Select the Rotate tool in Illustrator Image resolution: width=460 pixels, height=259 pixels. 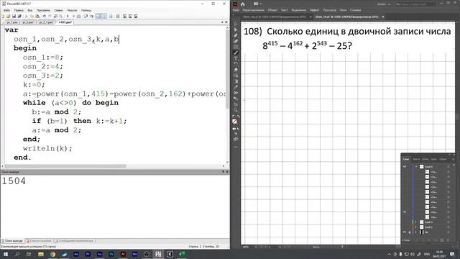236,63
